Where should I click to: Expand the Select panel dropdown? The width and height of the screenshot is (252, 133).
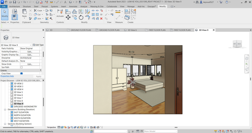5,22
